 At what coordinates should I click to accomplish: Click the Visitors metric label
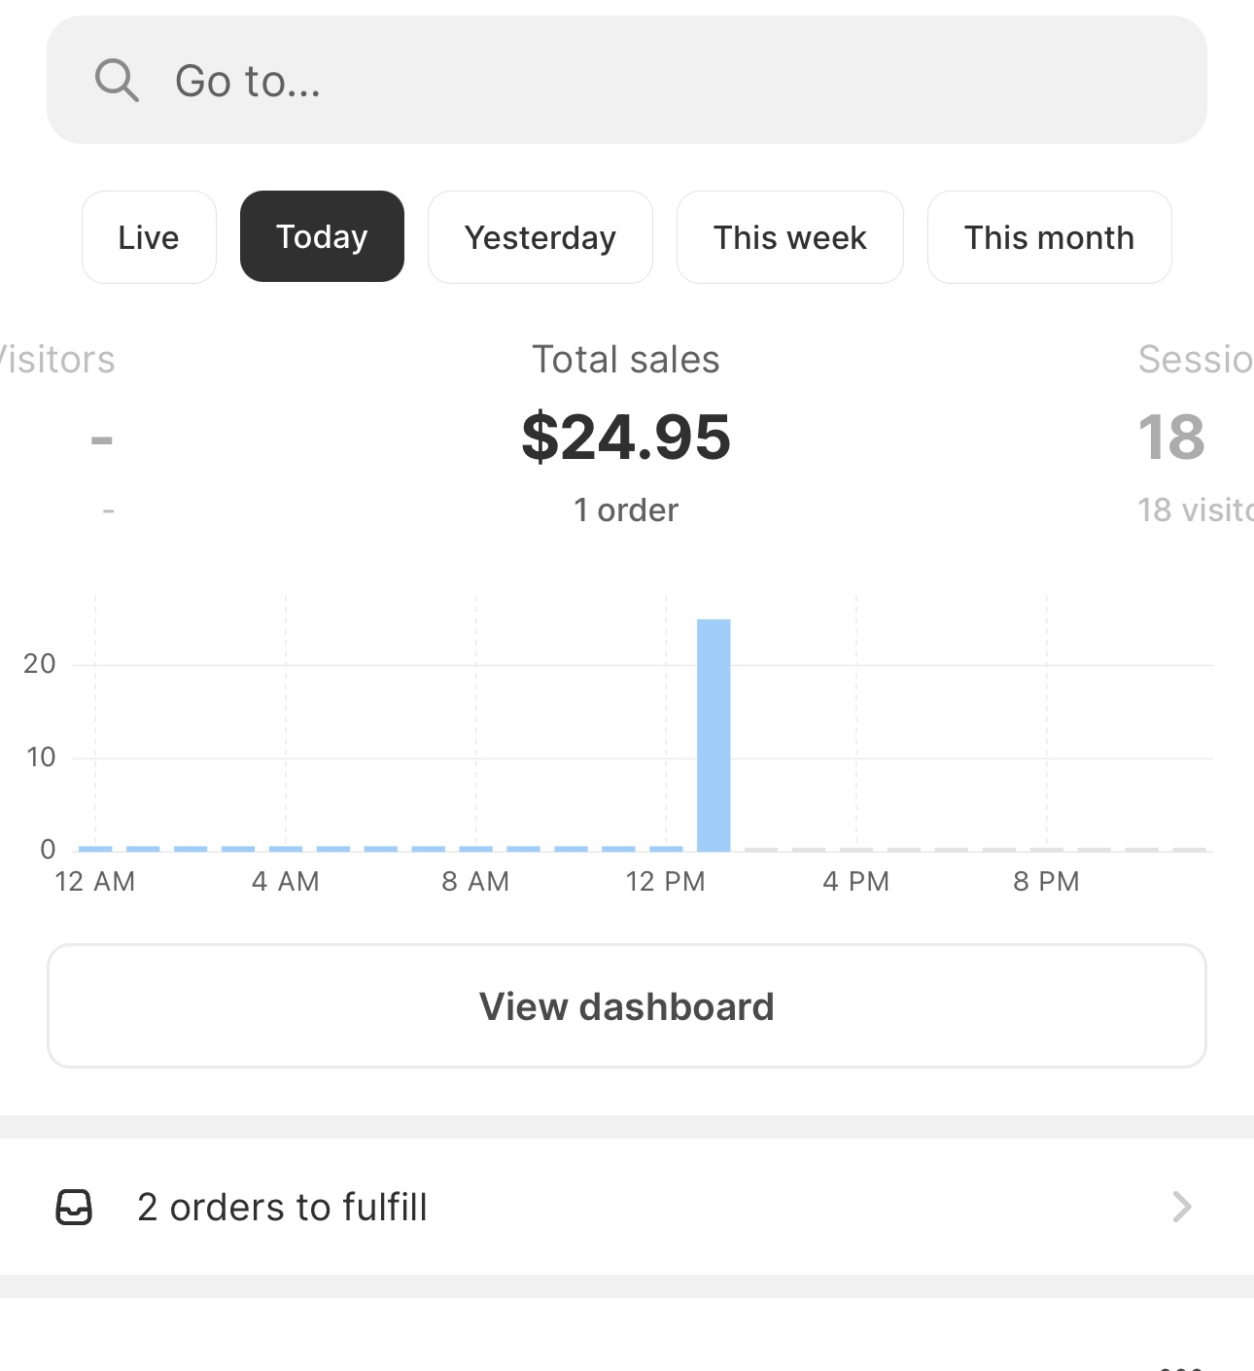56,359
